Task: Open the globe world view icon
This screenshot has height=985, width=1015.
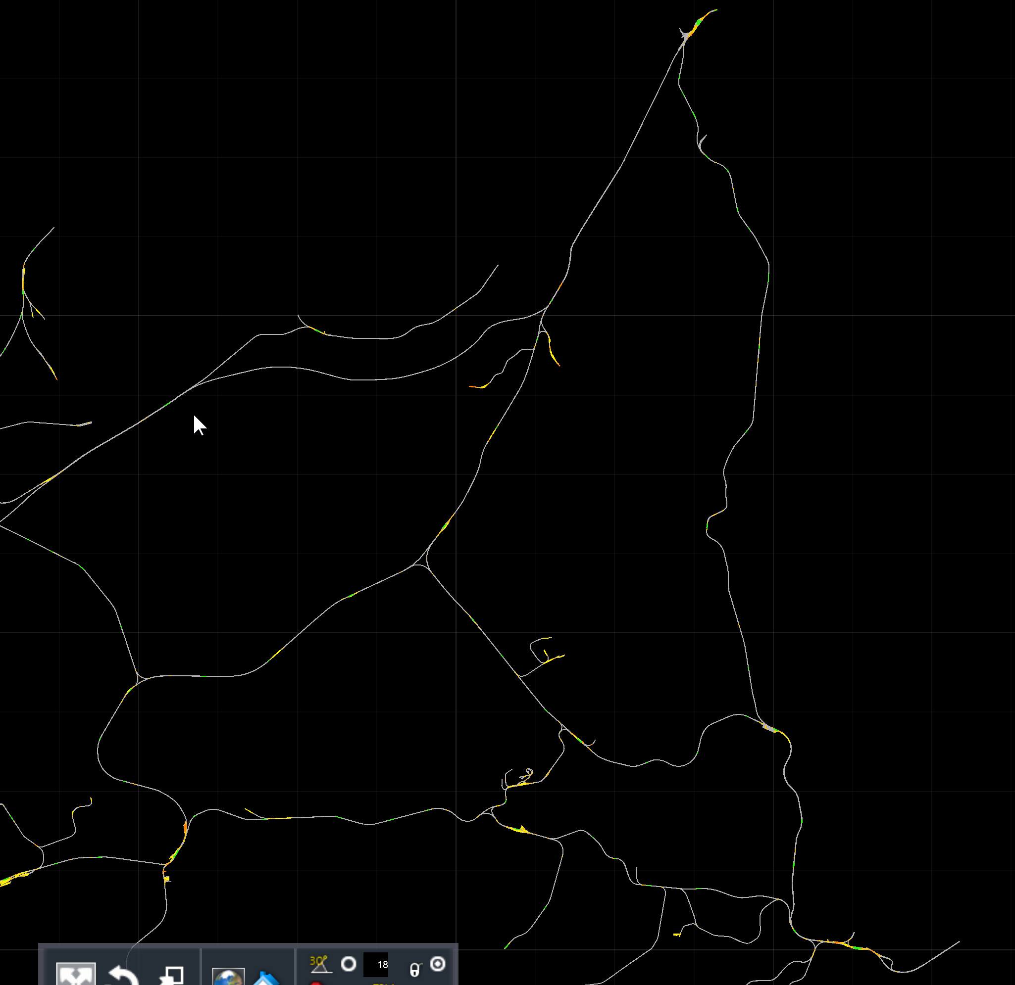Action: point(228,977)
